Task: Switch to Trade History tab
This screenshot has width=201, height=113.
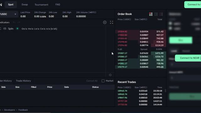Action: (24, 81)
